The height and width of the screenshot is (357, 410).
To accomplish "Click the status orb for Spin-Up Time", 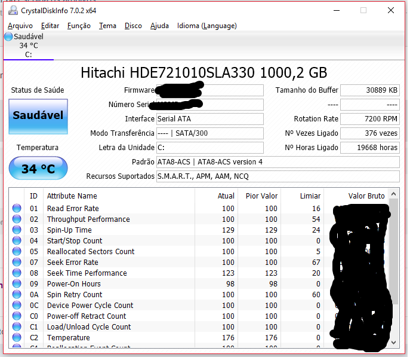I will 17,230.
